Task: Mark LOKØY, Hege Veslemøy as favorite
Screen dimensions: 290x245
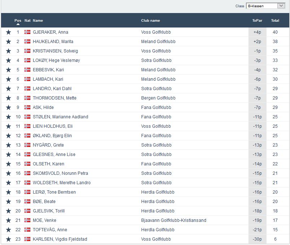Action: [x=8, y=60]
